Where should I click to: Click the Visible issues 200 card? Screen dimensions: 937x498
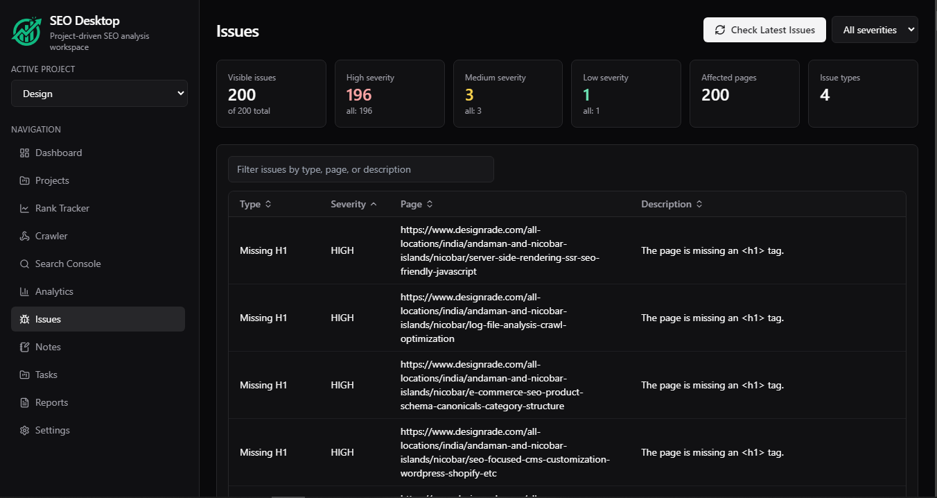[x=271, y=94]
